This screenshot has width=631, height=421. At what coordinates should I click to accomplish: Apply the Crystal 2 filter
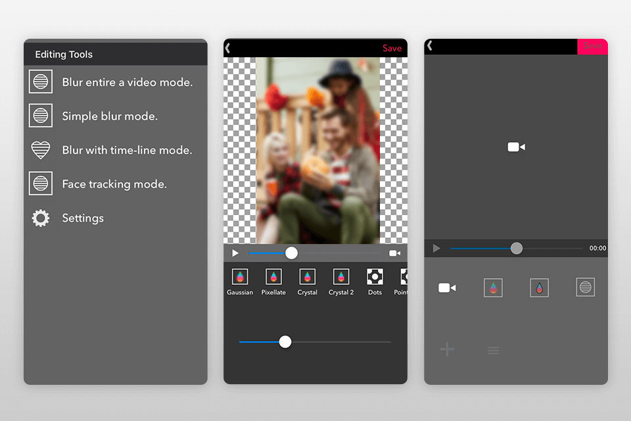341,280
